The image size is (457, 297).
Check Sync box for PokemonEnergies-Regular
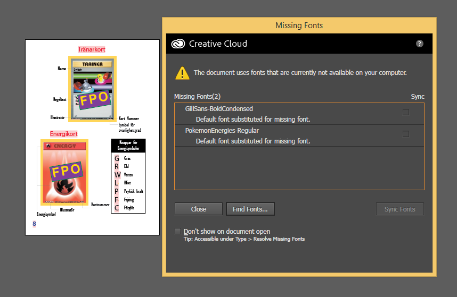[406, 134]
